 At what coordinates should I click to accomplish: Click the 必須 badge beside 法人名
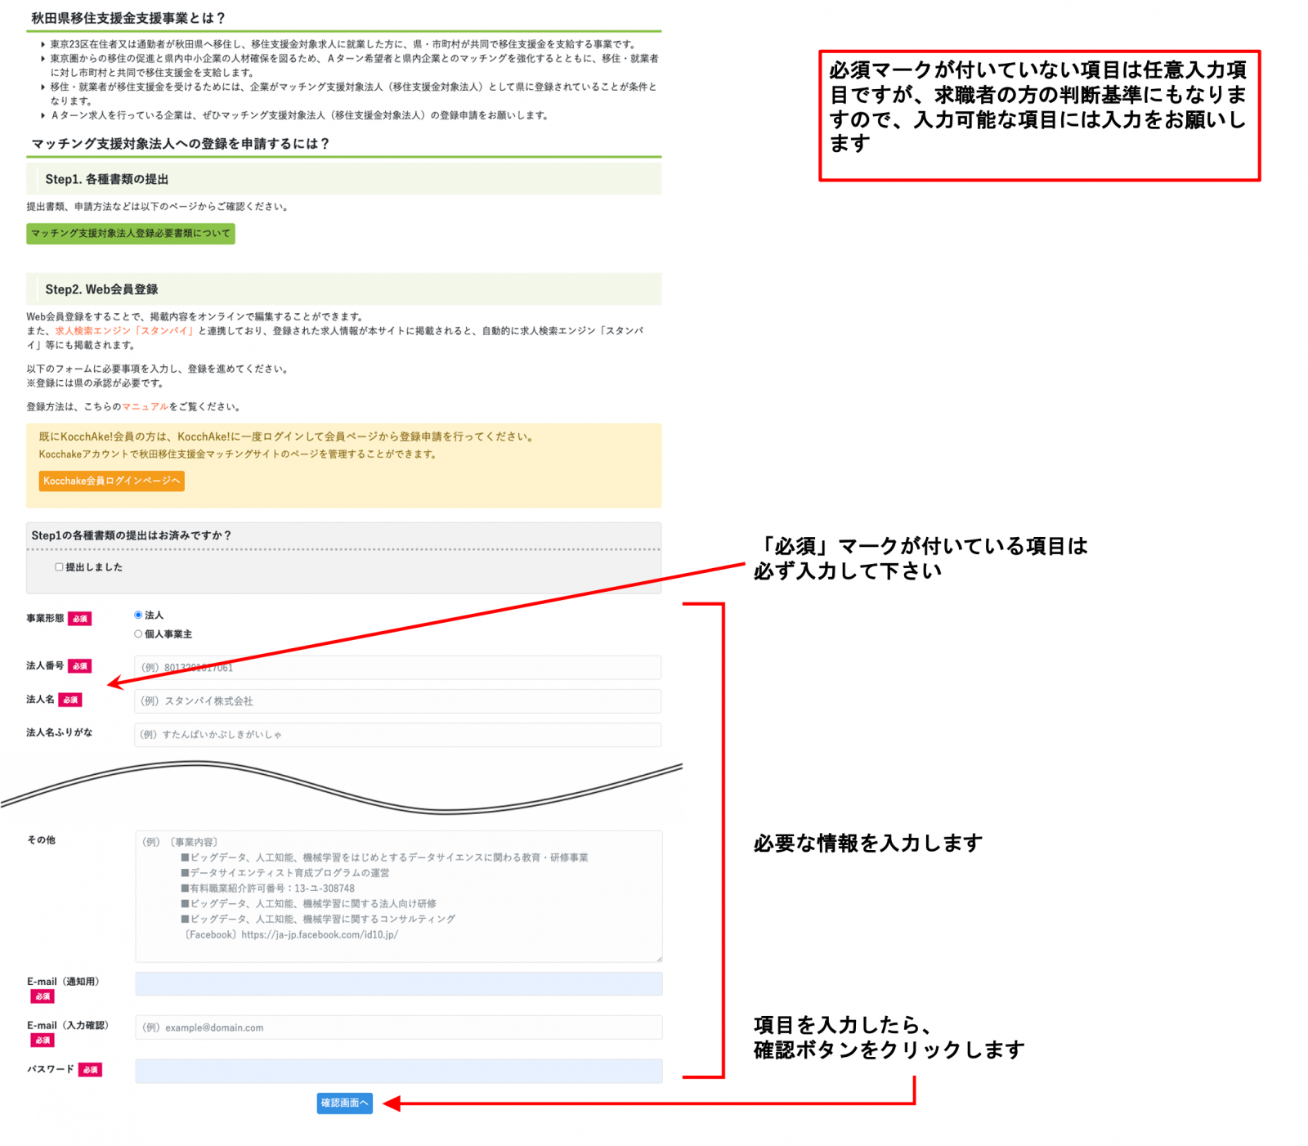coord(70,700)
